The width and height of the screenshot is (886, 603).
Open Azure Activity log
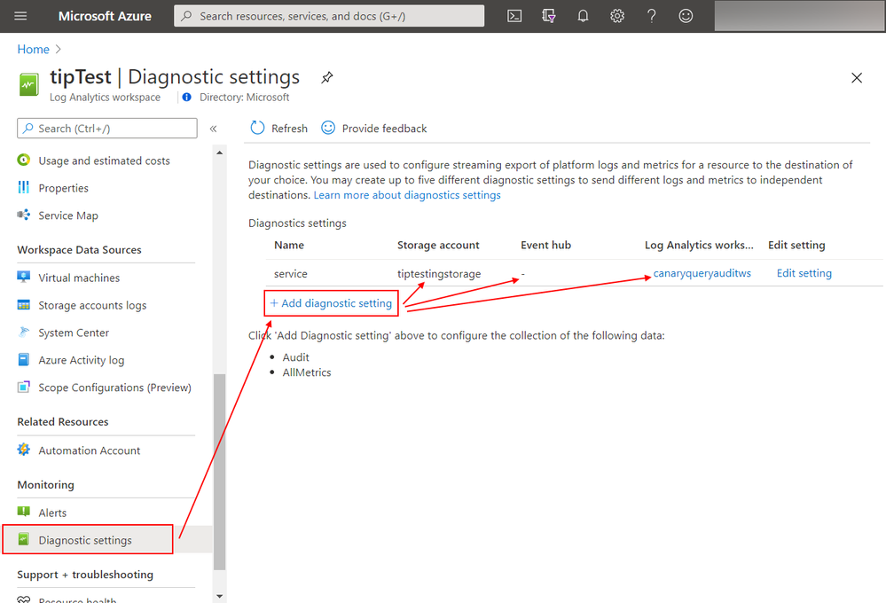[x=82, y=360]
